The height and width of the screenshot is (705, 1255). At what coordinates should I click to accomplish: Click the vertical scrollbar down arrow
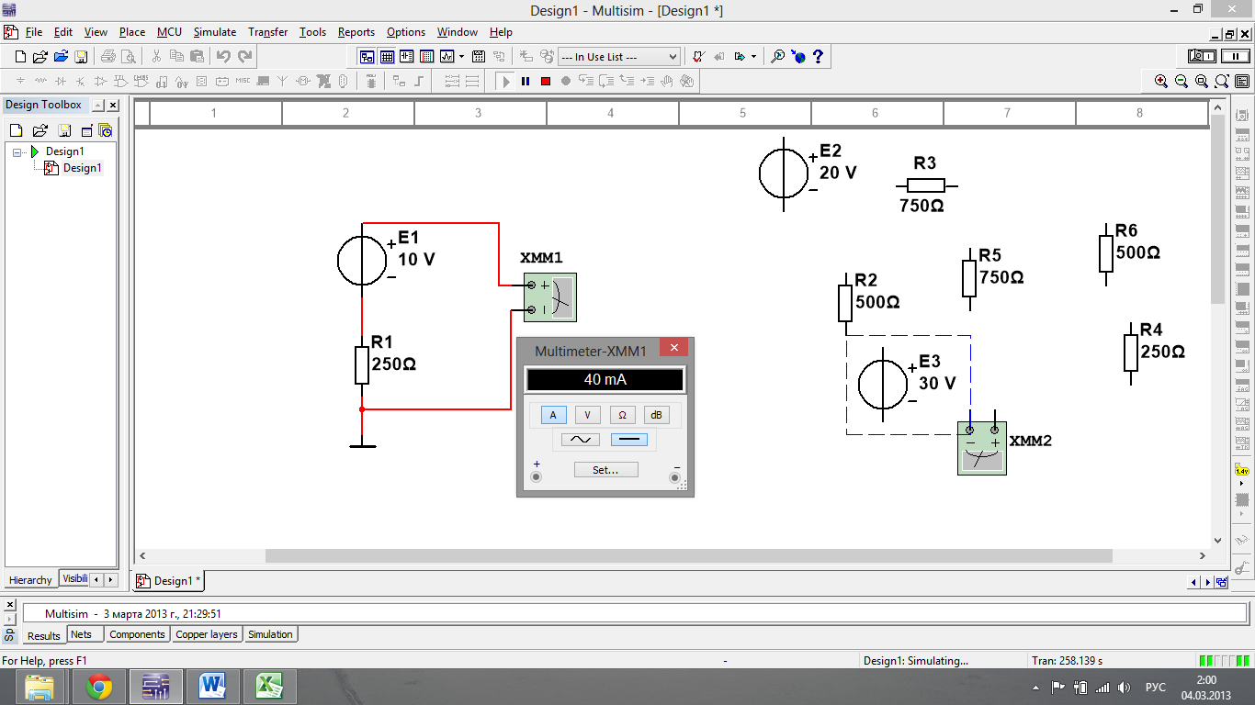pos(1218,541)
